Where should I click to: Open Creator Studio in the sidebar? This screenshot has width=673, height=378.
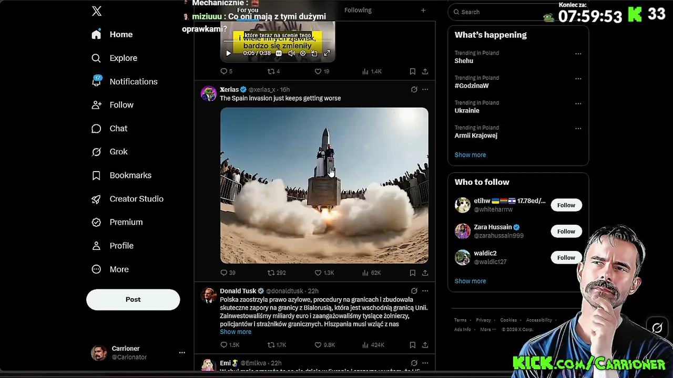(x=127, y=199)
